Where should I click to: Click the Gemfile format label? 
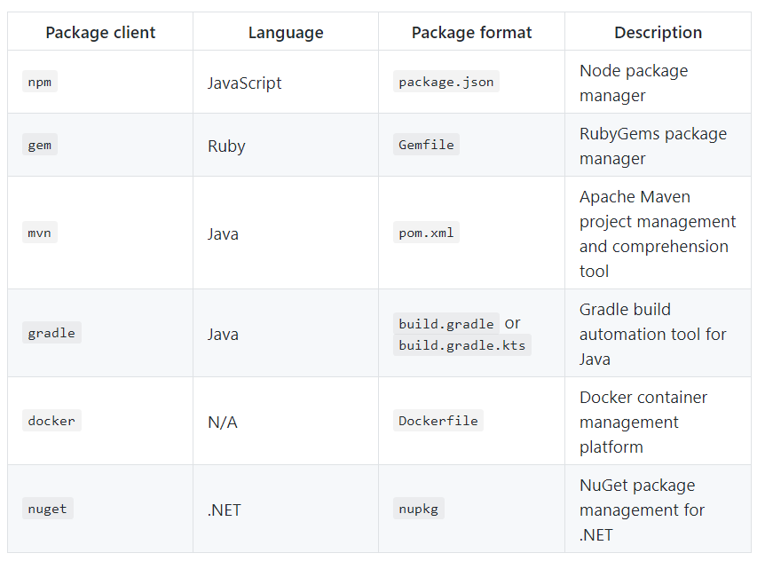point(426,144)
